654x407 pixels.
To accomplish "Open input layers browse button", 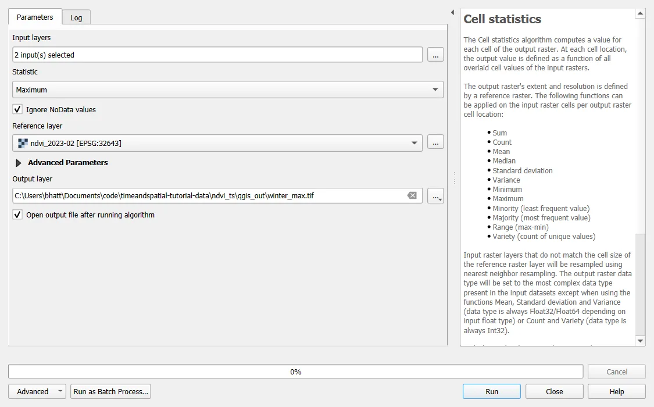I will click(x=435, y=55).
